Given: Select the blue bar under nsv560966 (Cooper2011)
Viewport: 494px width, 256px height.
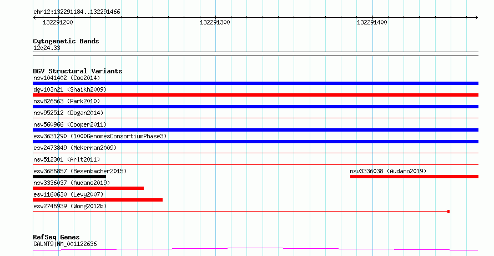Looking at the screenshot, I should (255, 130).
